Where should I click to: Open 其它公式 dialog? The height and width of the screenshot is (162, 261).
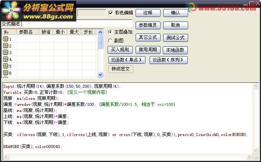148,38
